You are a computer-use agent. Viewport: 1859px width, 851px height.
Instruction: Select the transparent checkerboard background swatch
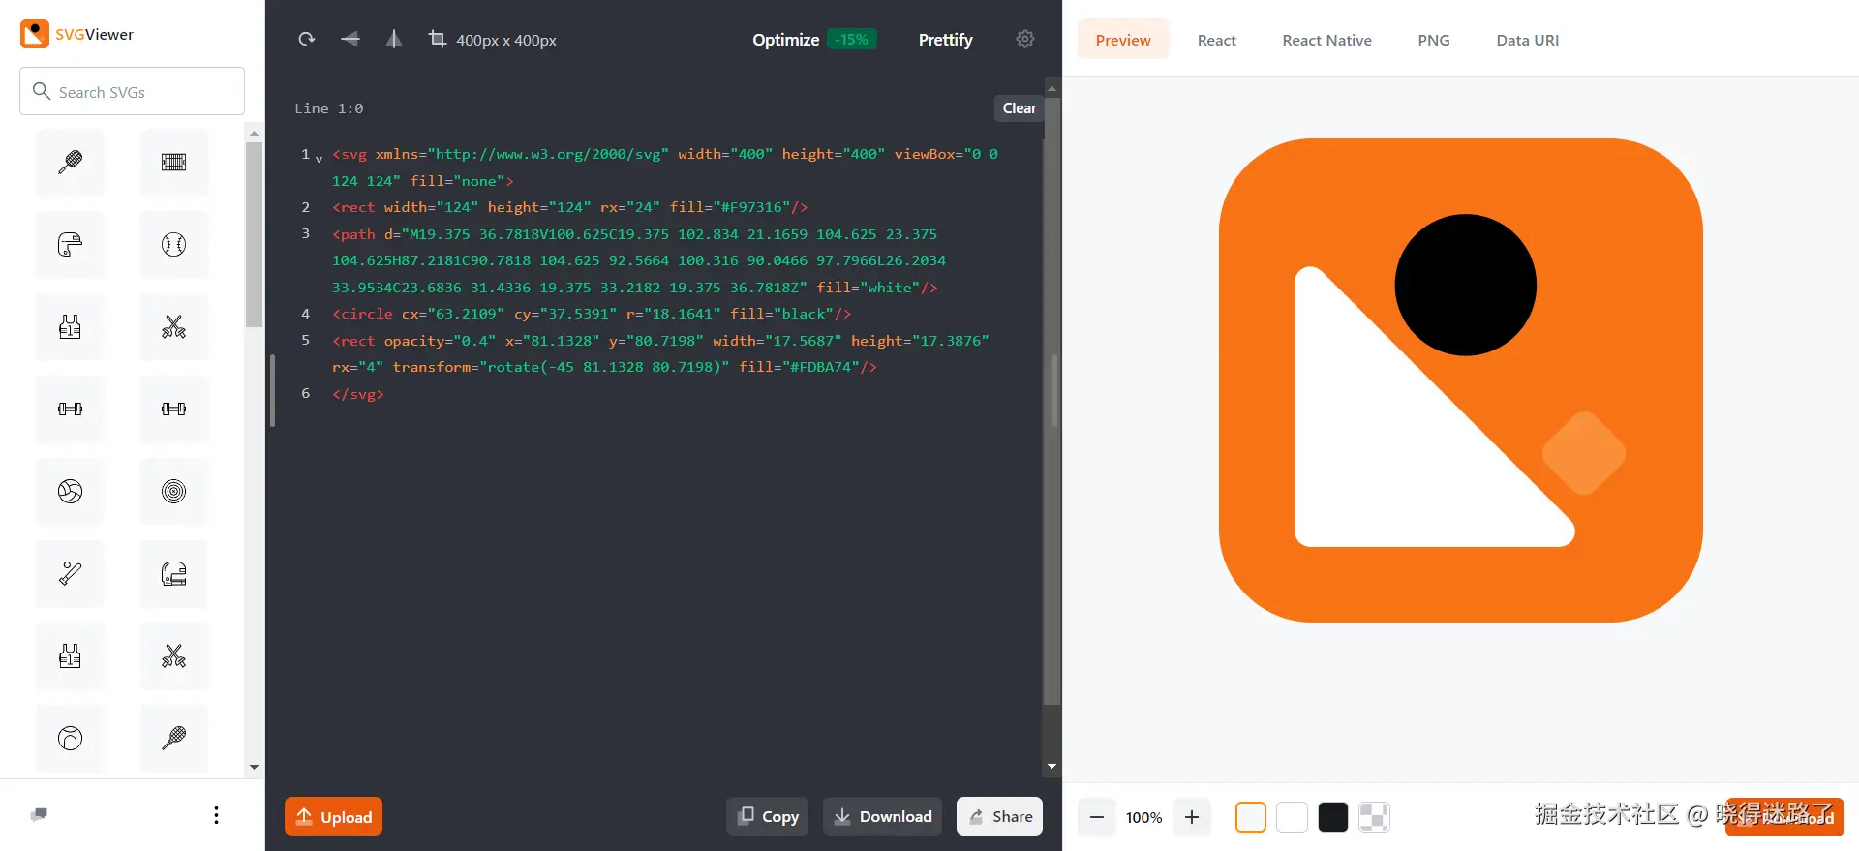[x=1374, y=817]
